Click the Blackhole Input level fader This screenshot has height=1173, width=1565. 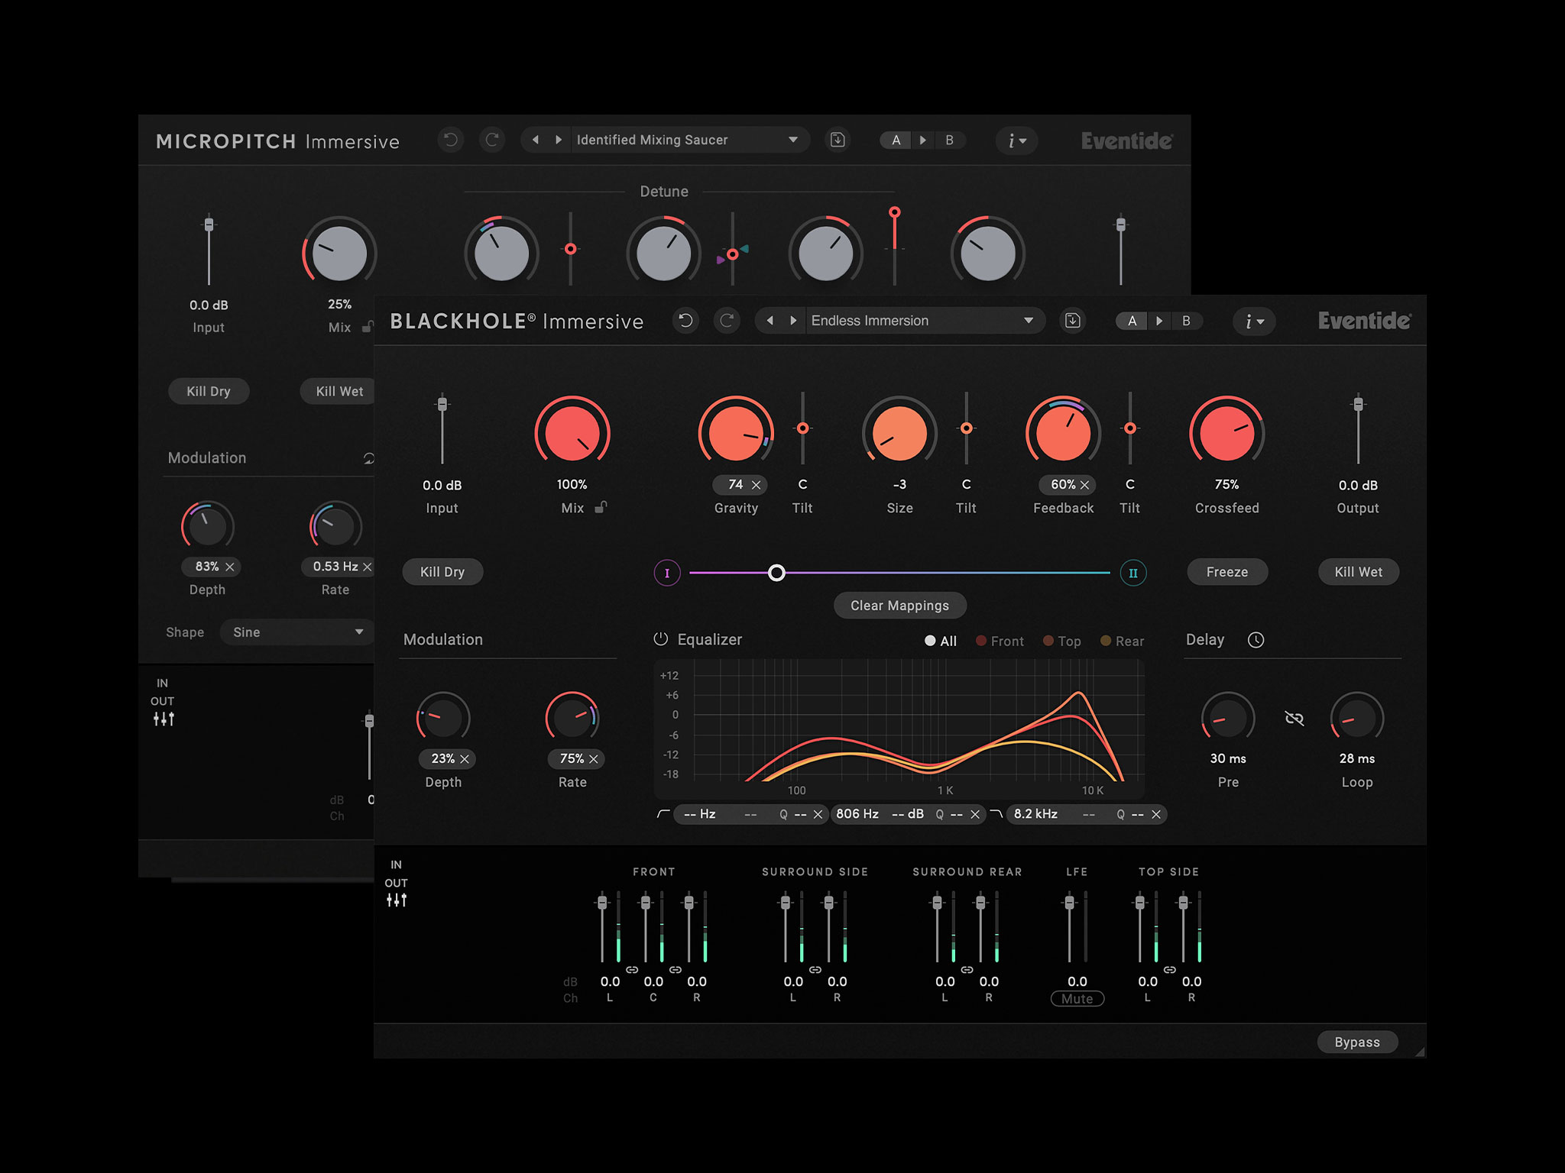(x=442, y=405)
